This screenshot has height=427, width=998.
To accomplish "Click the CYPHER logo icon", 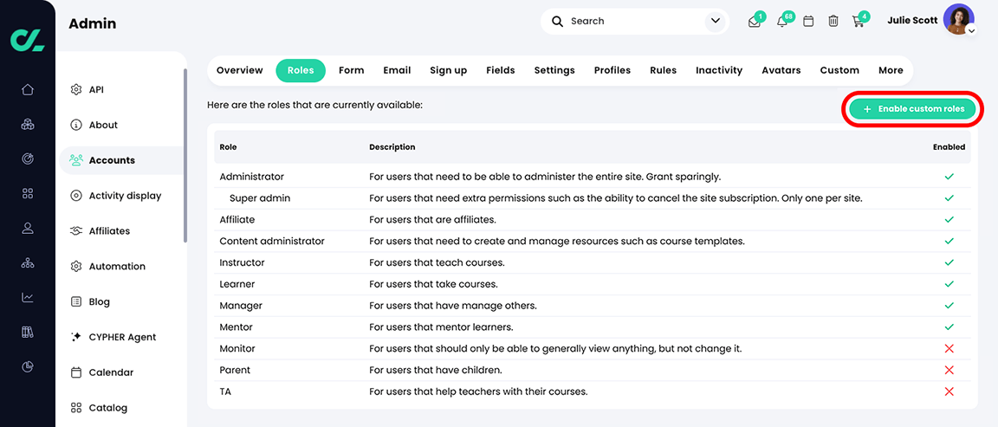I will click(28, 39).
